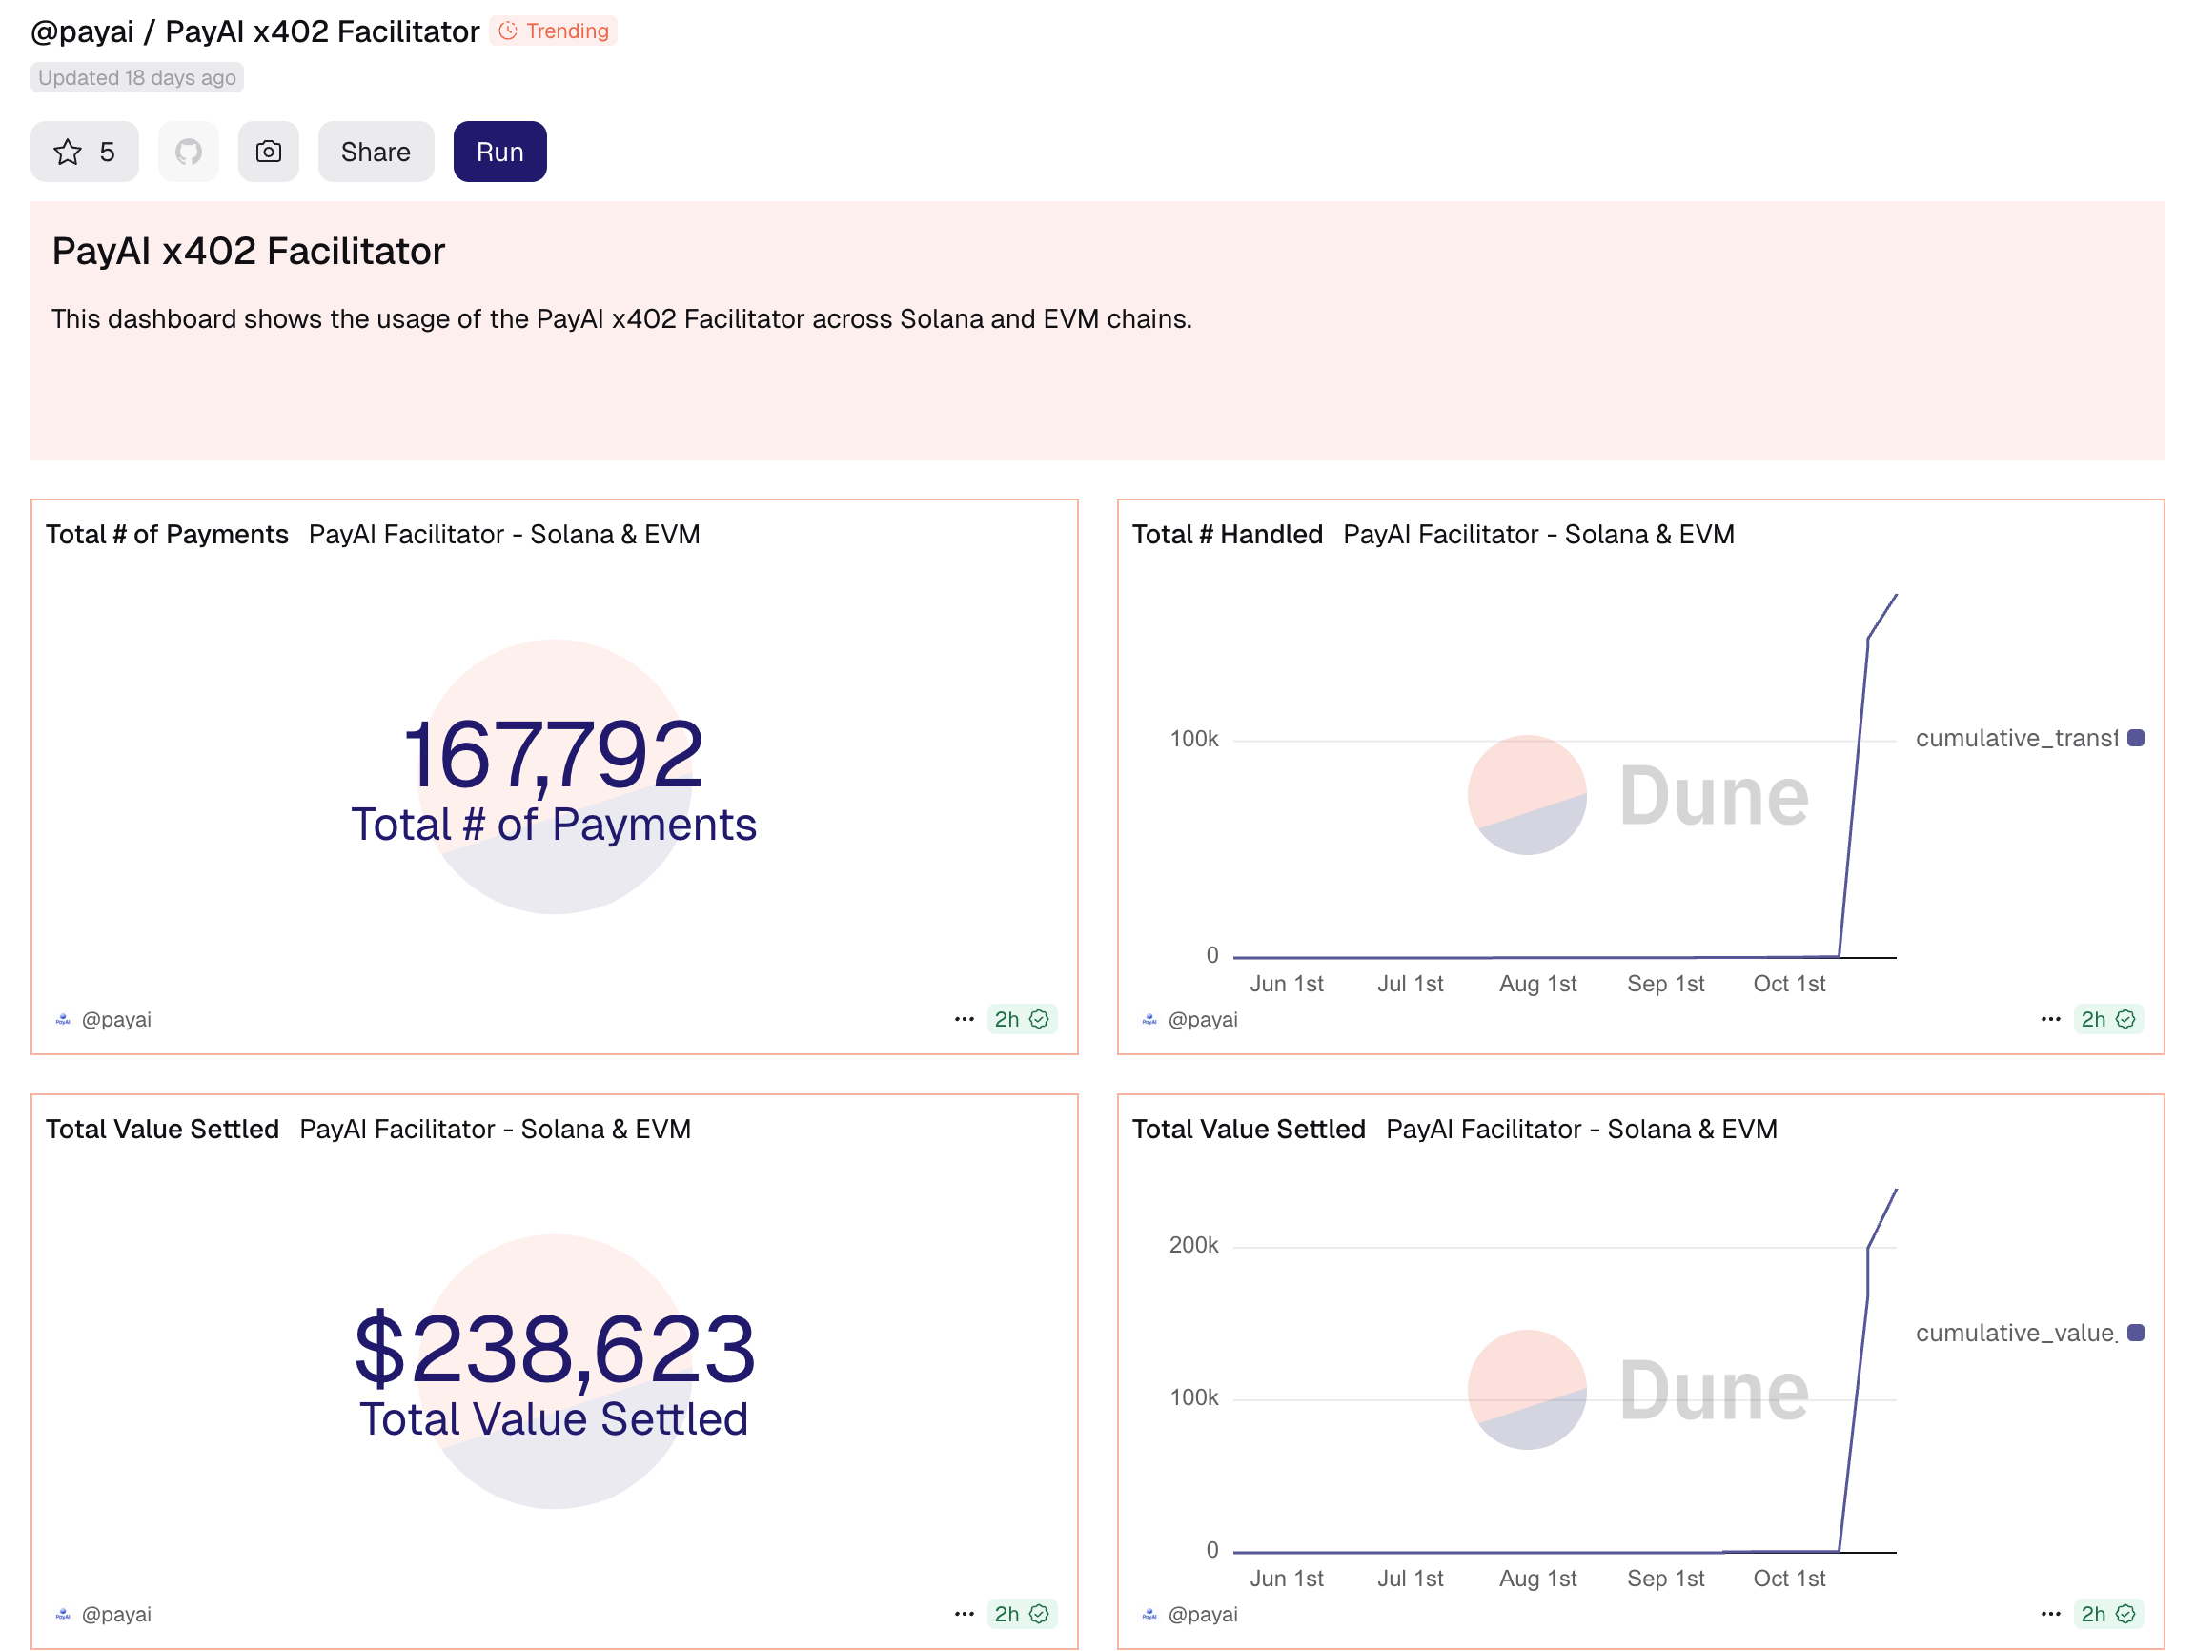Click the refresh status checkmark on Total # Handled chart
2196x1651 pixels.
[2127, 1019]
